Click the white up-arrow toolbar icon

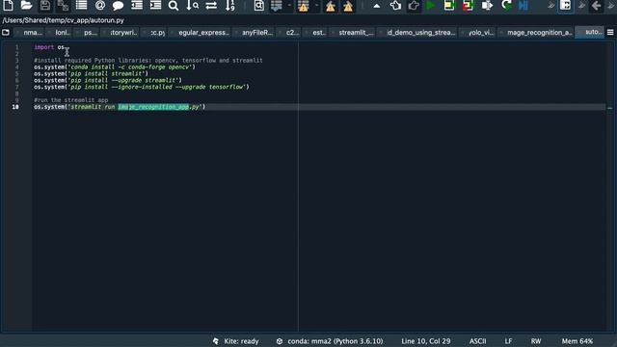(377, 6)
